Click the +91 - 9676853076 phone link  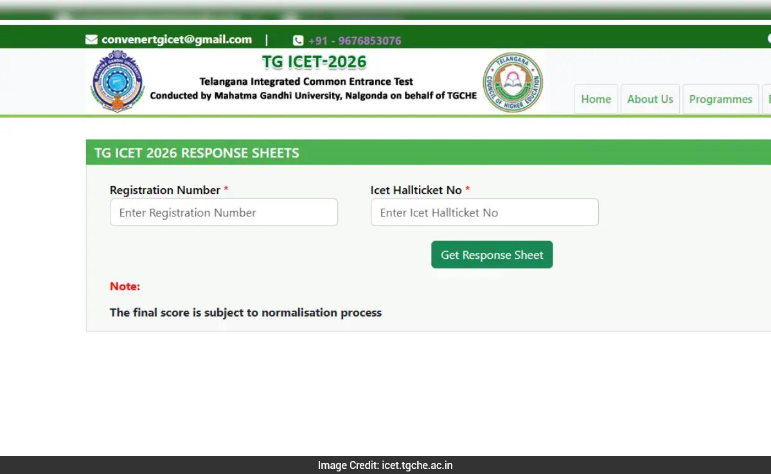pyautogui.click(x=355, y=40)
